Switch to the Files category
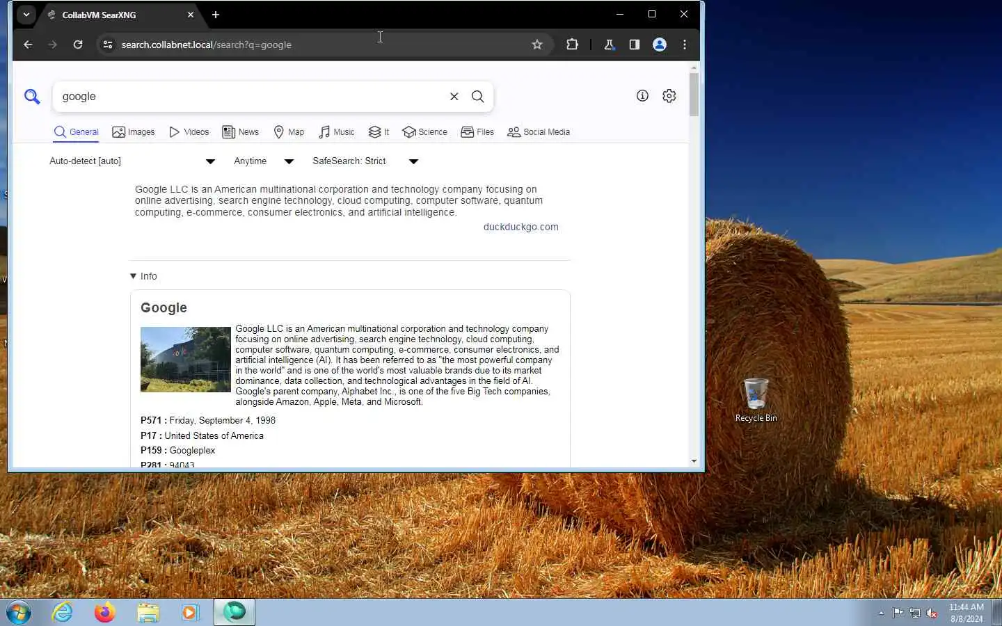The height and width of the screenshot is (626, 1002). point(477,132)
